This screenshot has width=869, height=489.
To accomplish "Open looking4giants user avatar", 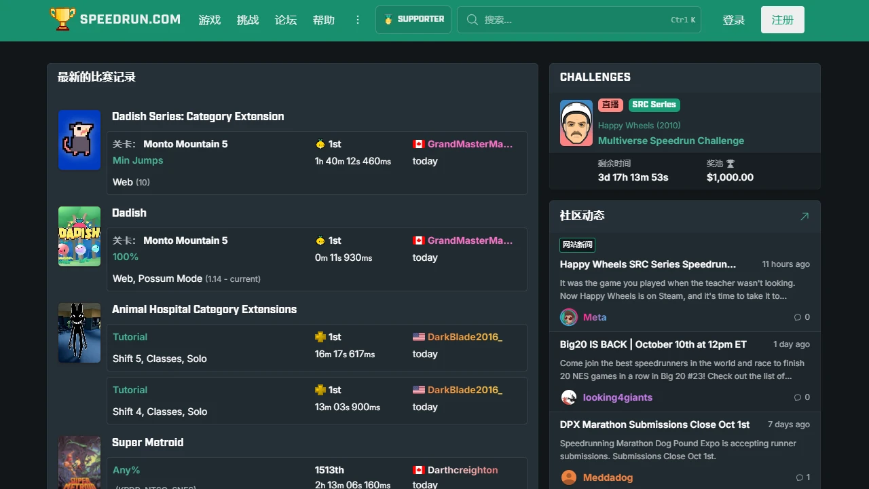I will [569, 397].
